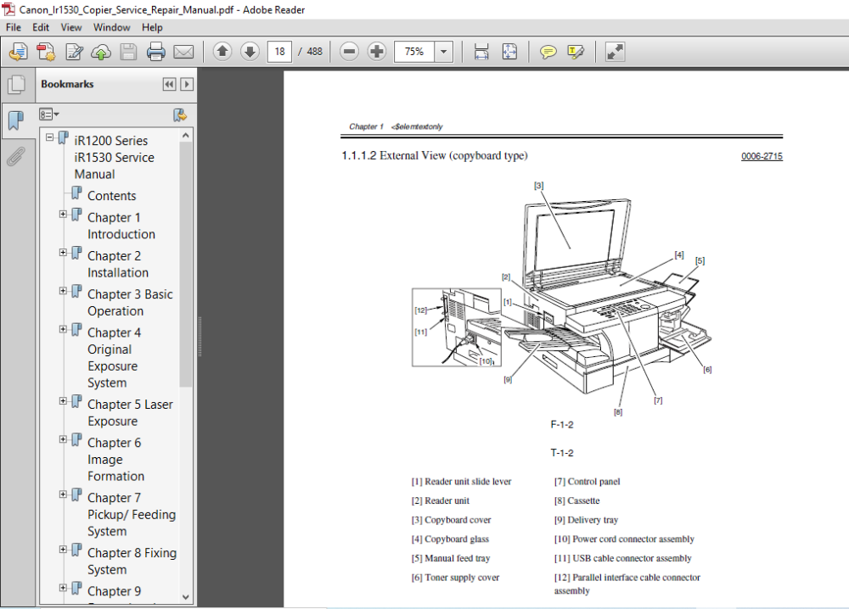Expand the Chapter 2 Installation bookmark
The height and width of the screenshot is (609, 849).
click(x=64, y=253)
